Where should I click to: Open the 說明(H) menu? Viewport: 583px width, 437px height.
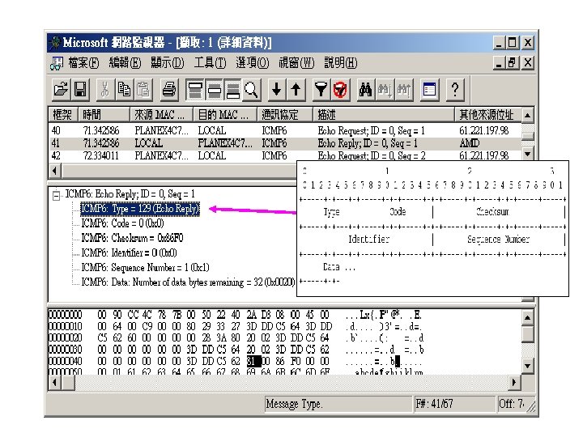pyautogui.click(x=341, y=63)
